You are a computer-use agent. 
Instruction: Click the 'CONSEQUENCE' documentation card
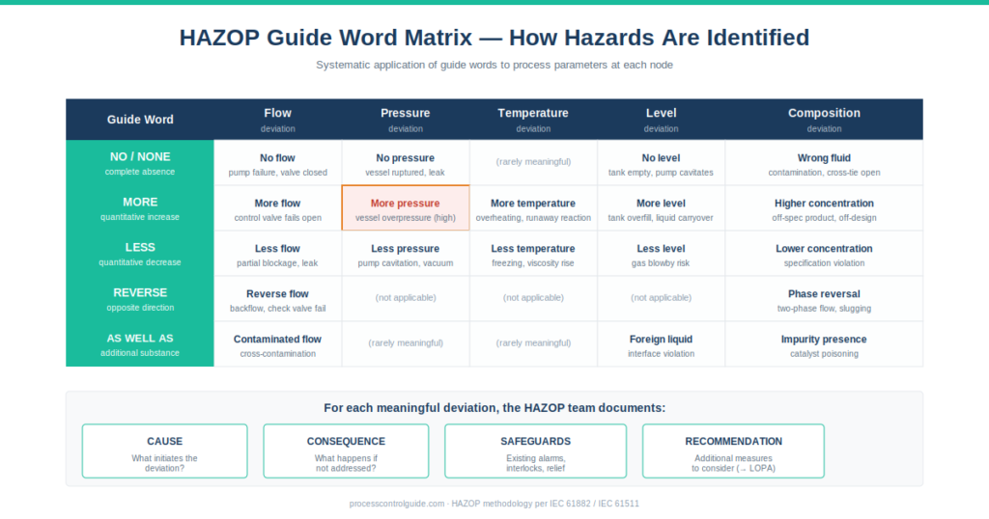pos(346,451)
